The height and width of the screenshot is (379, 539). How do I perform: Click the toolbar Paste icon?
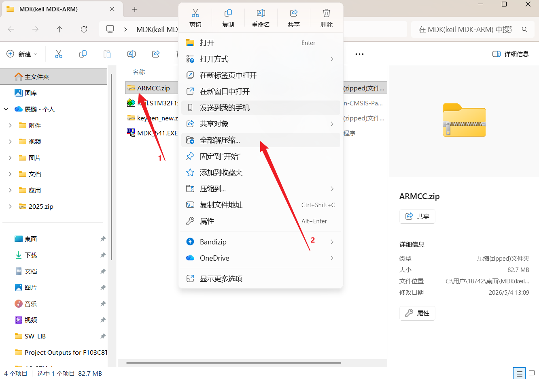[x=107, y=54]
